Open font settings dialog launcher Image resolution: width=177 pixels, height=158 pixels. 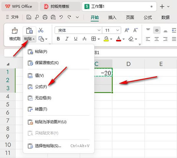pyautogui.click(x=140, y=44)
